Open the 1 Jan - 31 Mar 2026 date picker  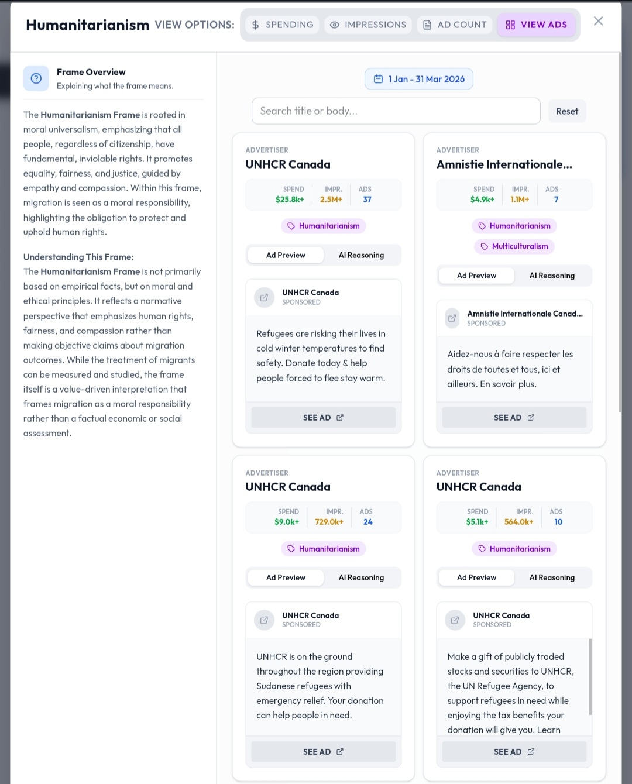tap(419, 79)
